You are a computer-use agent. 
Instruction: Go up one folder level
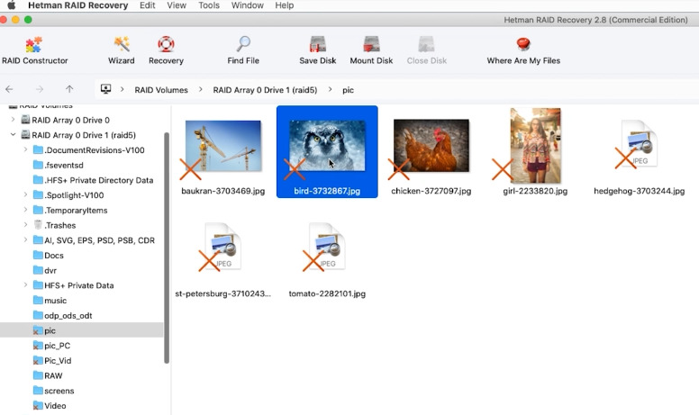click(x=69, y=89)
